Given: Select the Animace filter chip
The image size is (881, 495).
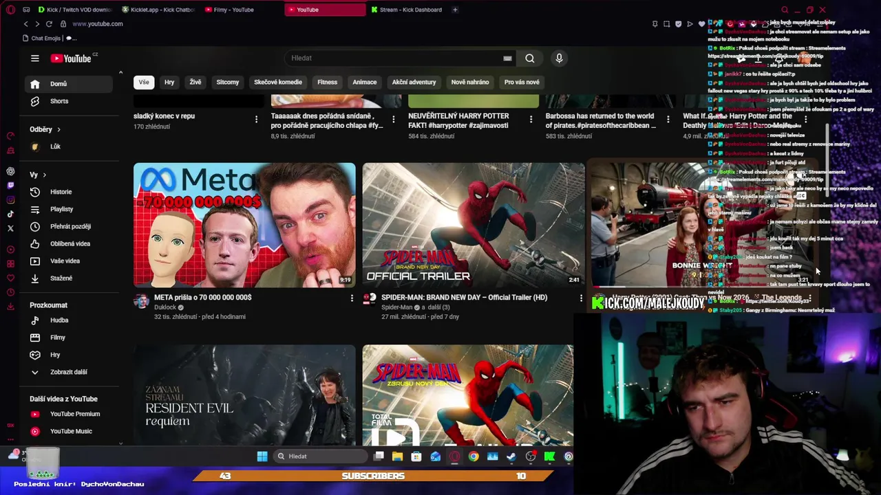Looking at the screenshot, I should pos(365,82).
